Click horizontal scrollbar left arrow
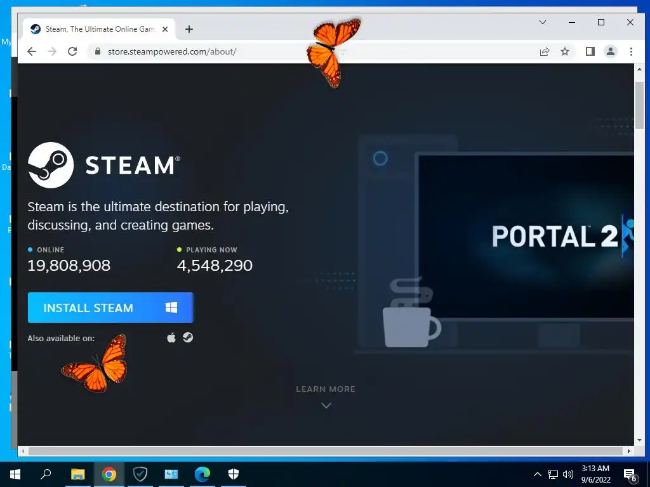The height and width of the screenshot is (487, 650). coord(23,451)
